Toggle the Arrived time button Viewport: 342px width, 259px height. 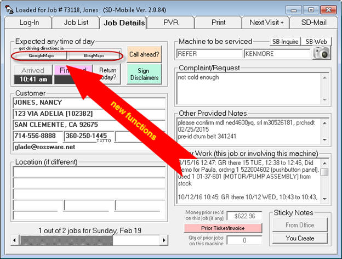32,75
